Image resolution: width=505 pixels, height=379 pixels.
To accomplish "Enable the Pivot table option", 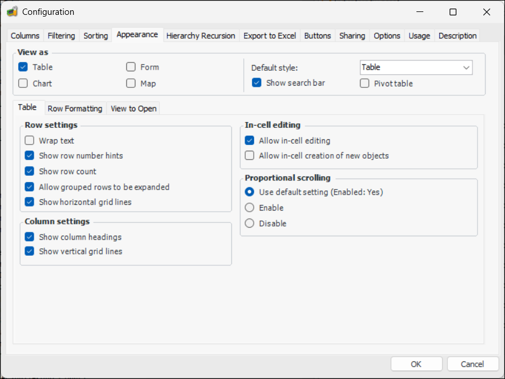I will pos(364,83).
